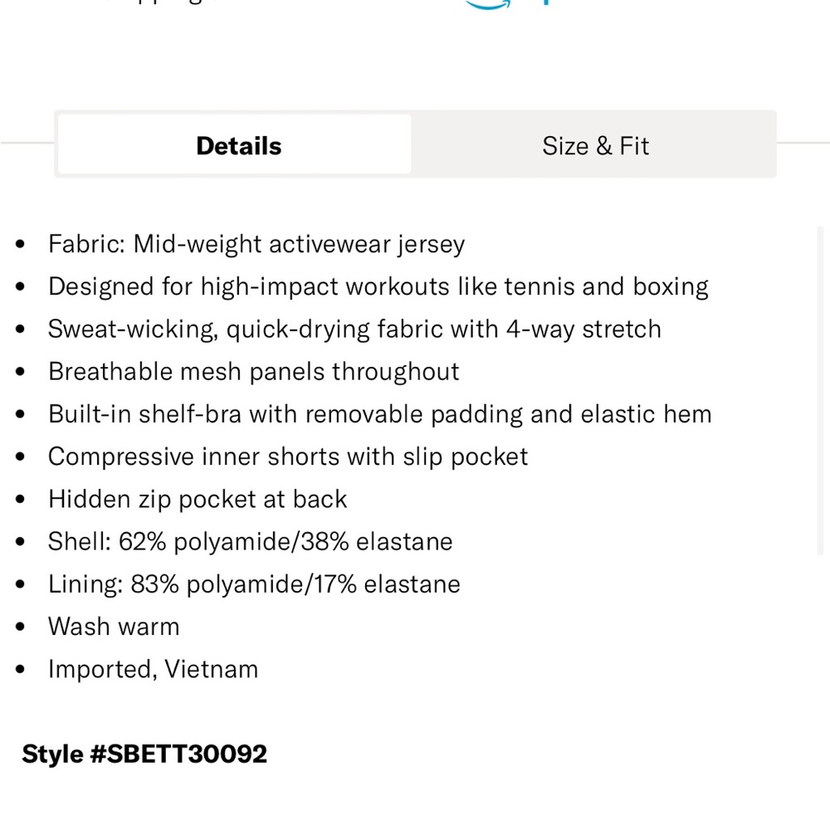The image size is (830, 830).
Task: Click the Lining 83% polyamide composition line
Action: click(x=254, y=584)
